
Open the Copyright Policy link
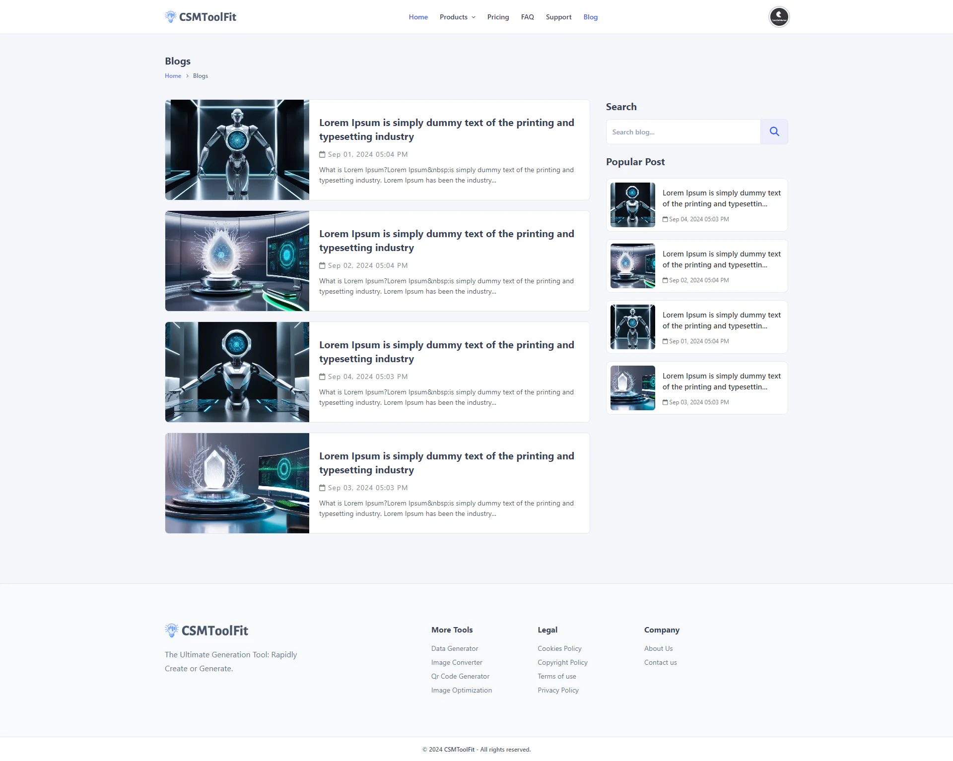tap(562, 662)
